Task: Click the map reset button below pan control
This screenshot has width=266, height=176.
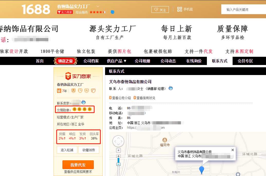Action: (x=118, y=150)
